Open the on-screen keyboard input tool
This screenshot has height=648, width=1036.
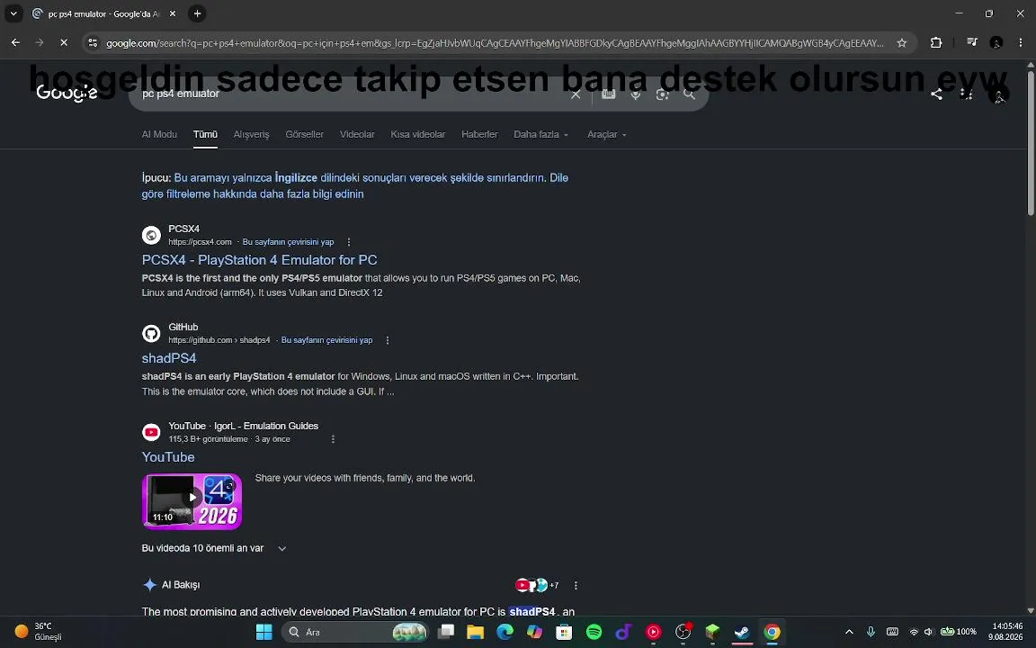[x=609, y=94]
